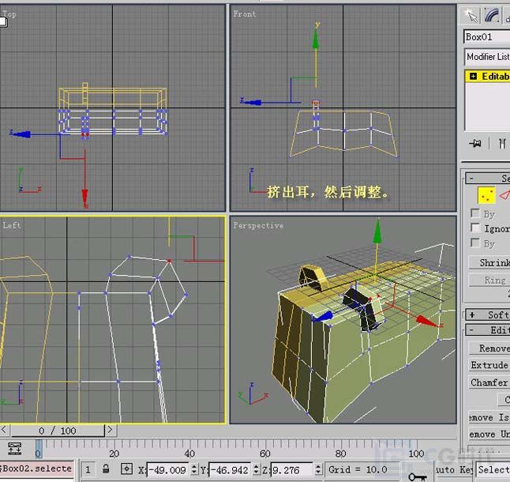Select the red Edge sub-object icon

[x=504, y=195]
